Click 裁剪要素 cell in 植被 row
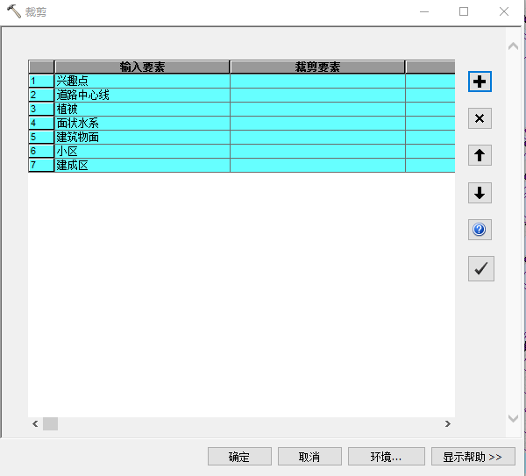 tap(317, 110)
